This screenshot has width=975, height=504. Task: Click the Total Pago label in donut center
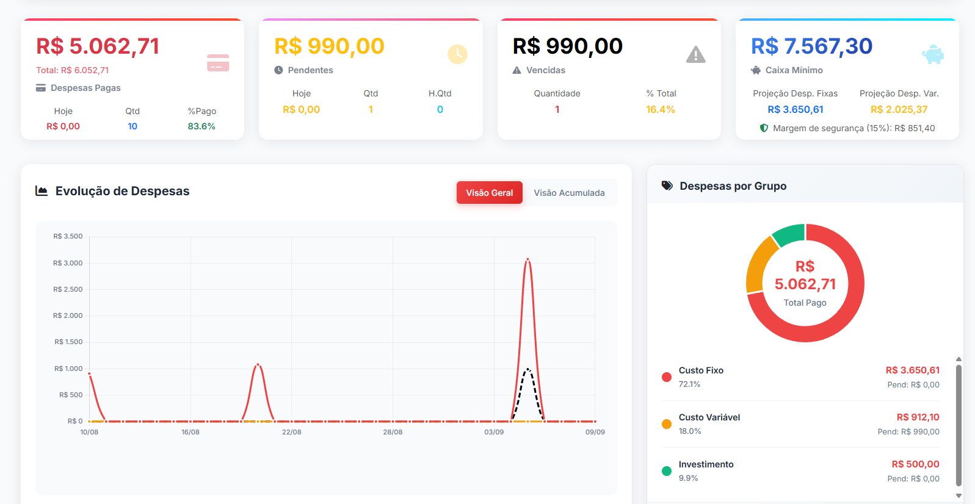805,303
